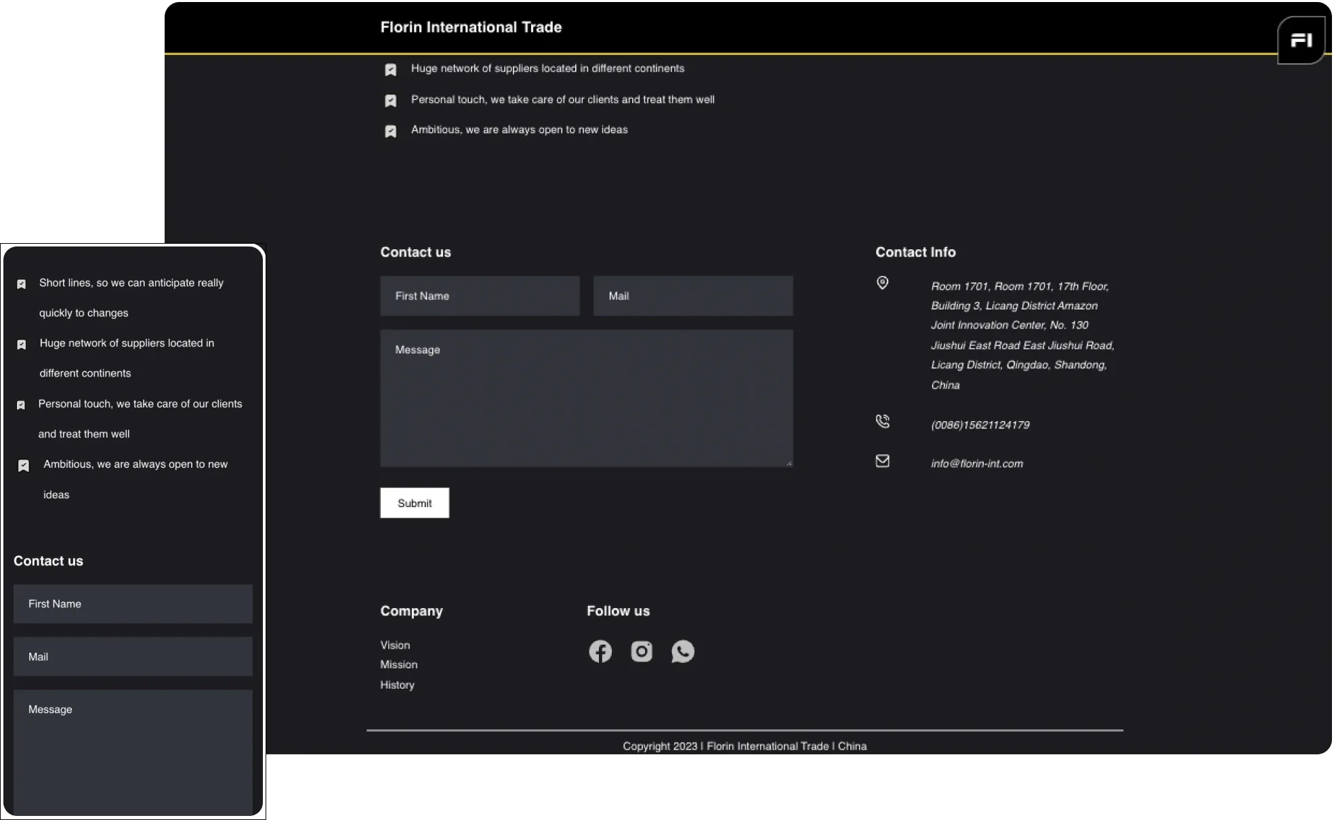Click the Contact Info heading

pos(915,252)
